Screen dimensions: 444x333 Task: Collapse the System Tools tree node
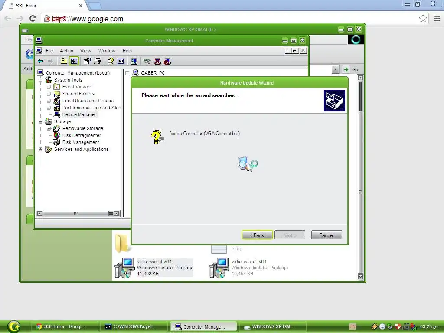41,80
